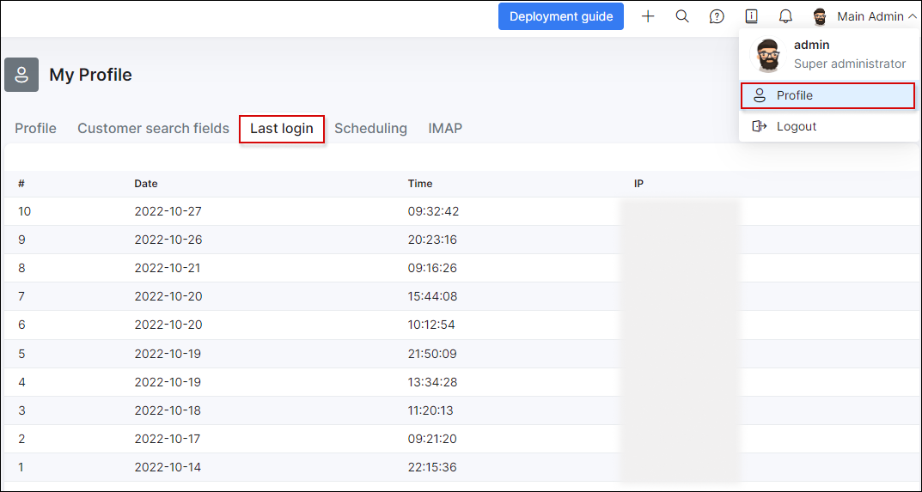Select Profile in the user menu
922x492 pixels.
tap(827, 95)
